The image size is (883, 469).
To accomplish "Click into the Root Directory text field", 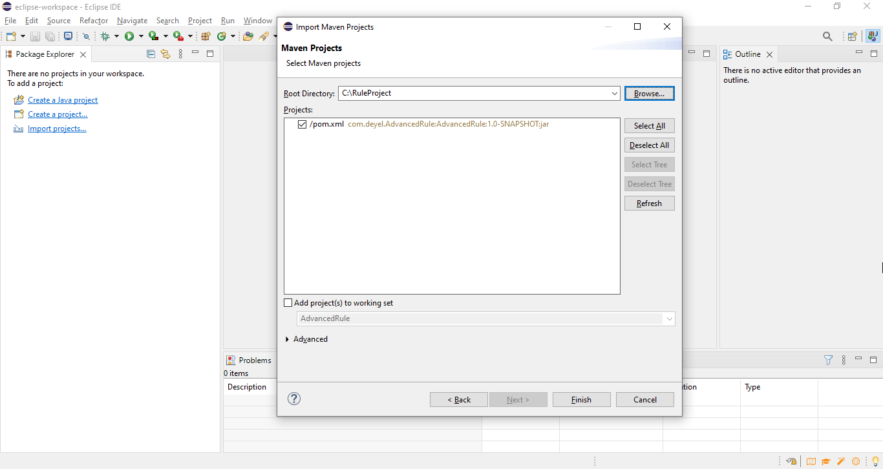I will (x=472, y=94).
